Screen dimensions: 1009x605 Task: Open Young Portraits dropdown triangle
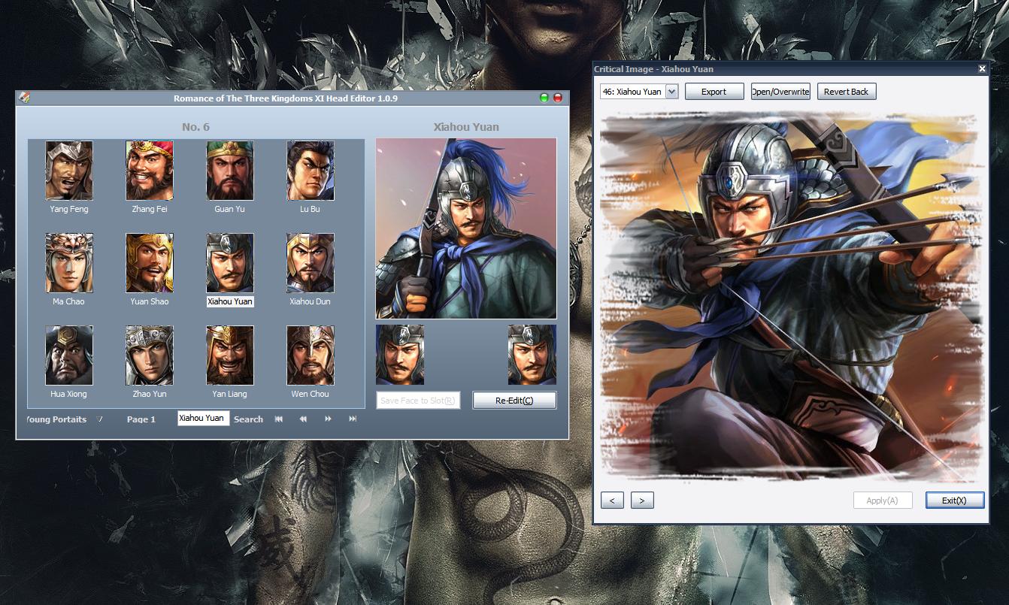click(x=99, y=419)
